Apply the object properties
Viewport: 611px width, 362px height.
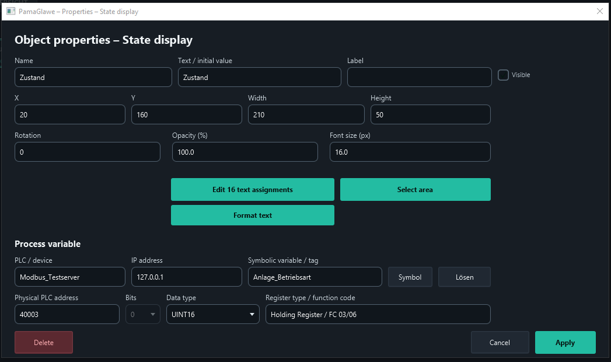tap(565, 343)
